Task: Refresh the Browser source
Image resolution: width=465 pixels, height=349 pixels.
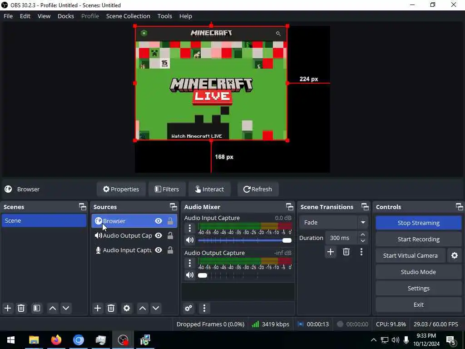Action: (258, 189)
